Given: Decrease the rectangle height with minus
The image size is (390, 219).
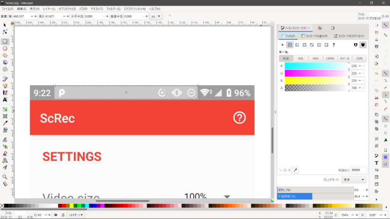Looking at the screenshot, I should [64, 16].
